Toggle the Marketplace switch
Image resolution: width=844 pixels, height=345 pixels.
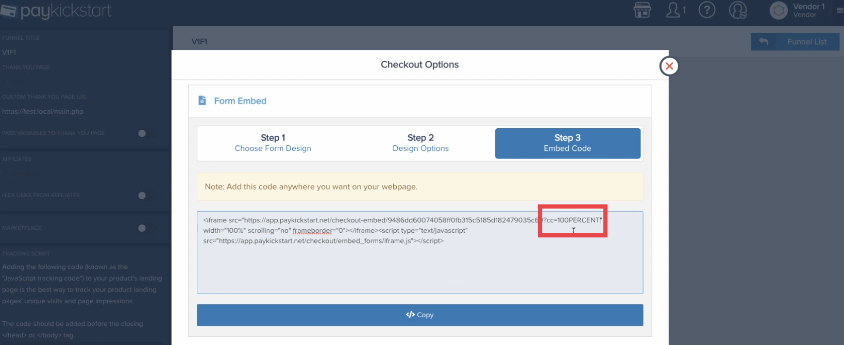tap(146, 228)
